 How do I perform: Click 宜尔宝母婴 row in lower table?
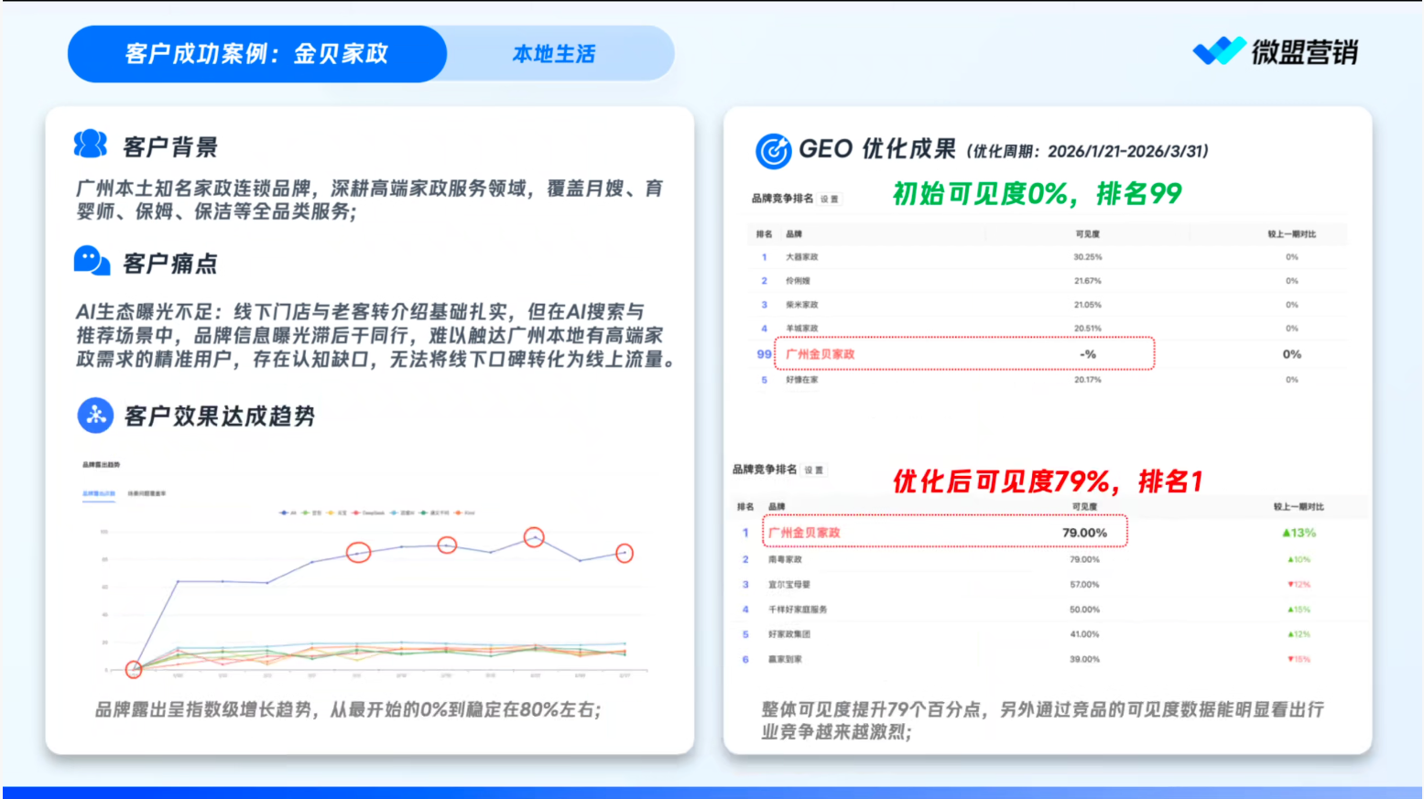1051,584
